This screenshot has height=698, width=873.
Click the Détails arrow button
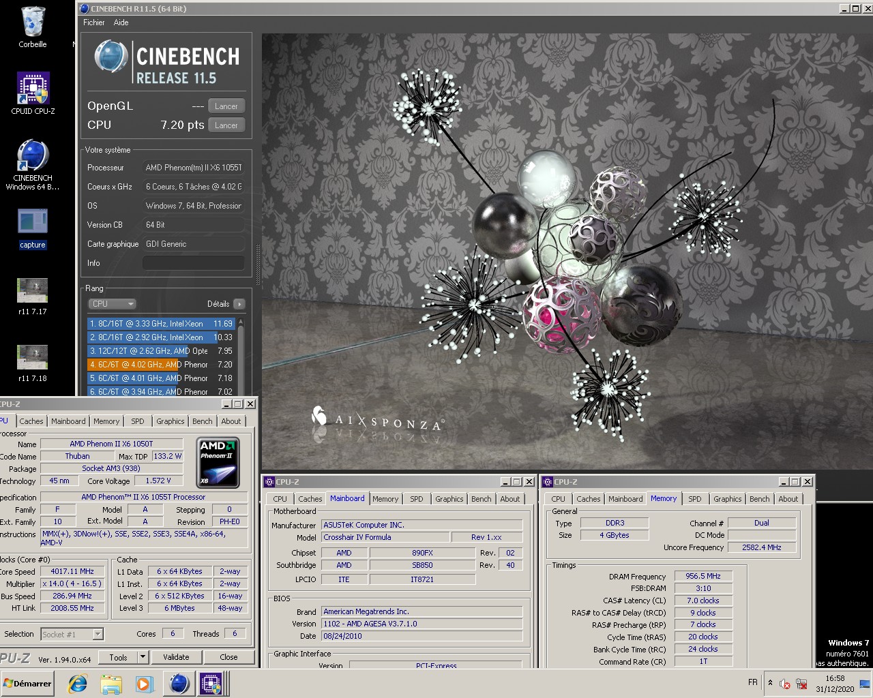[x=239, y=304]
